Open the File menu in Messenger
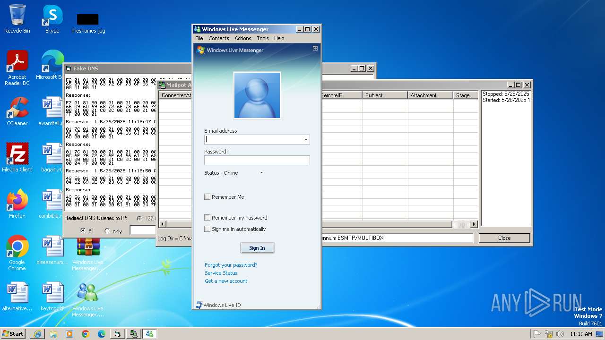The image size is (605, 340). click(x=199, y=38)
